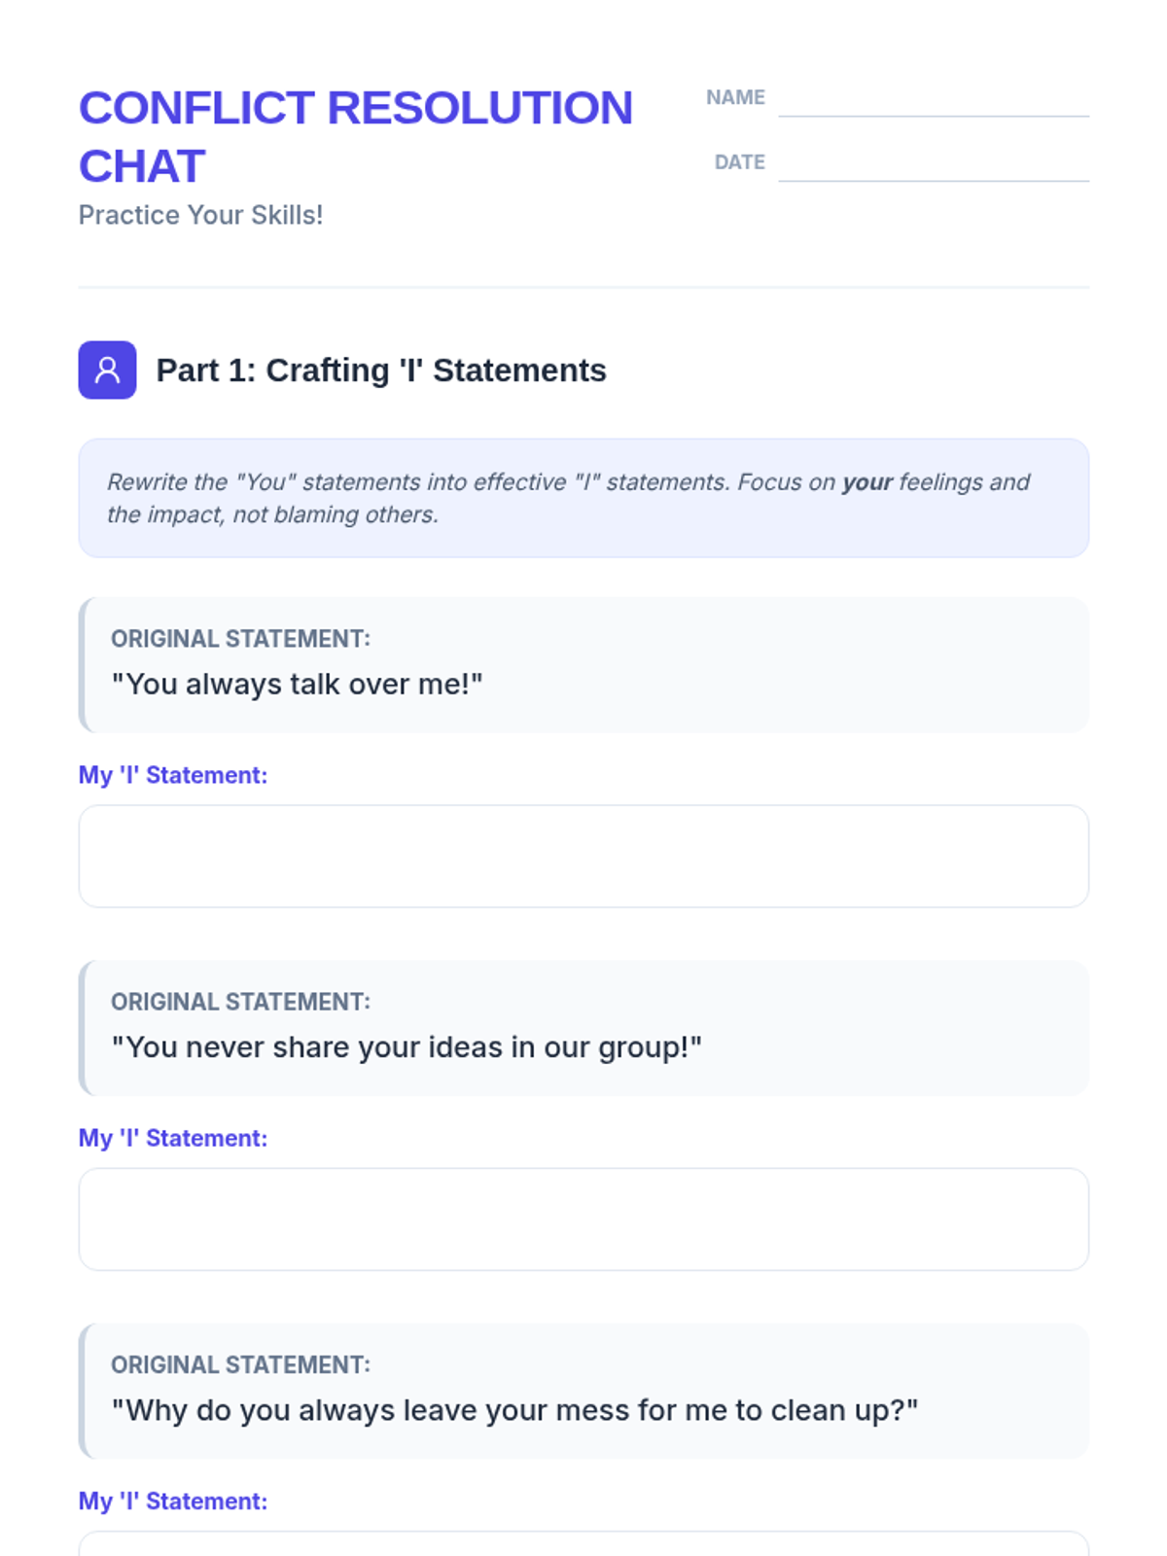Click the "NAME" label text
Image resolution: width=1167 pixels, height=1556 pixels.
(x=735, y=97)
